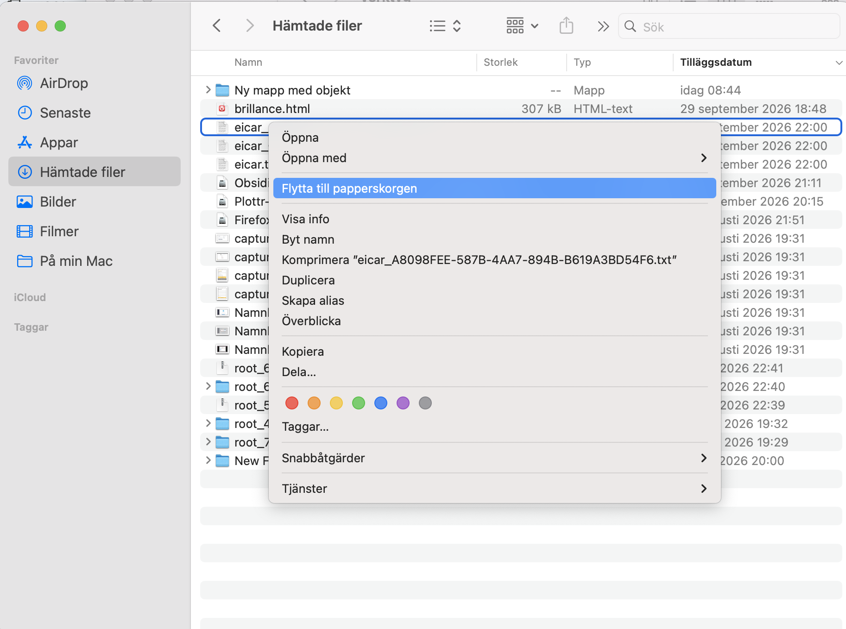Choose Överblicka in context menu
Viewport: 846px width, 629px height.
coord(494,321)
